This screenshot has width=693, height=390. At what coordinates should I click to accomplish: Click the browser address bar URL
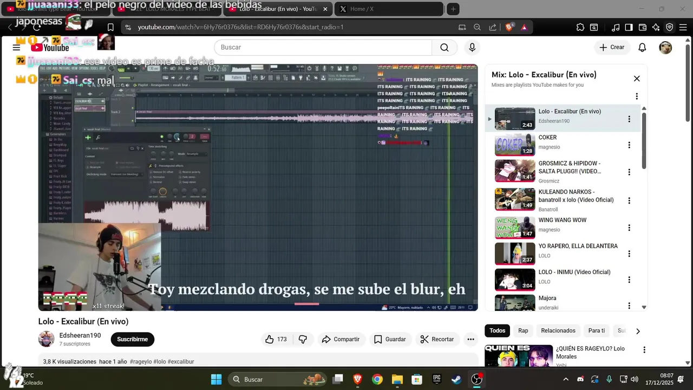(241, 27)
